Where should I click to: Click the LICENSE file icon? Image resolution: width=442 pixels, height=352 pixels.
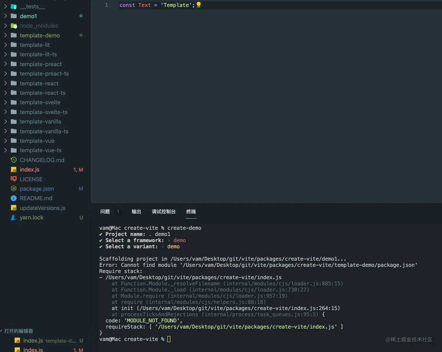point(13,179)
